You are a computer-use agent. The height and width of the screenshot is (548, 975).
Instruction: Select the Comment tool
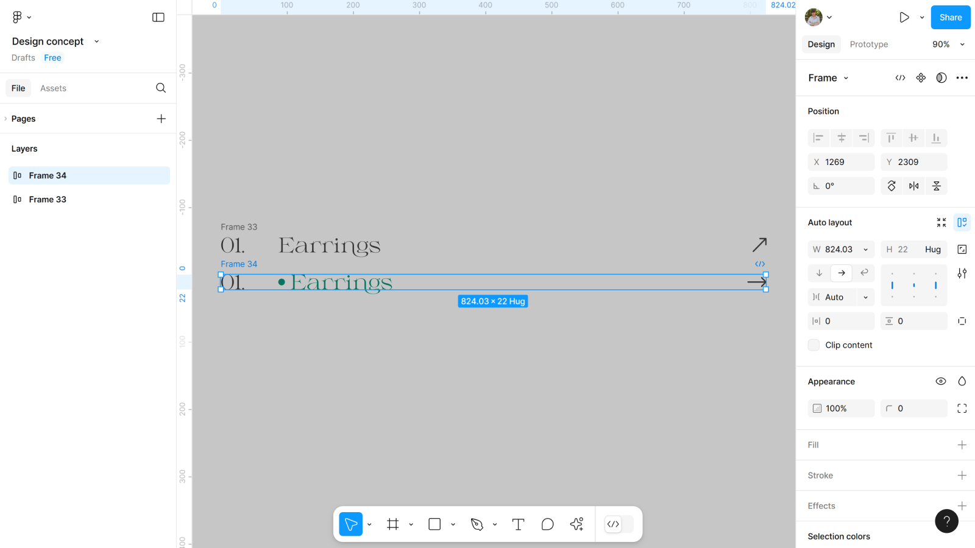[x=547, y=524]
